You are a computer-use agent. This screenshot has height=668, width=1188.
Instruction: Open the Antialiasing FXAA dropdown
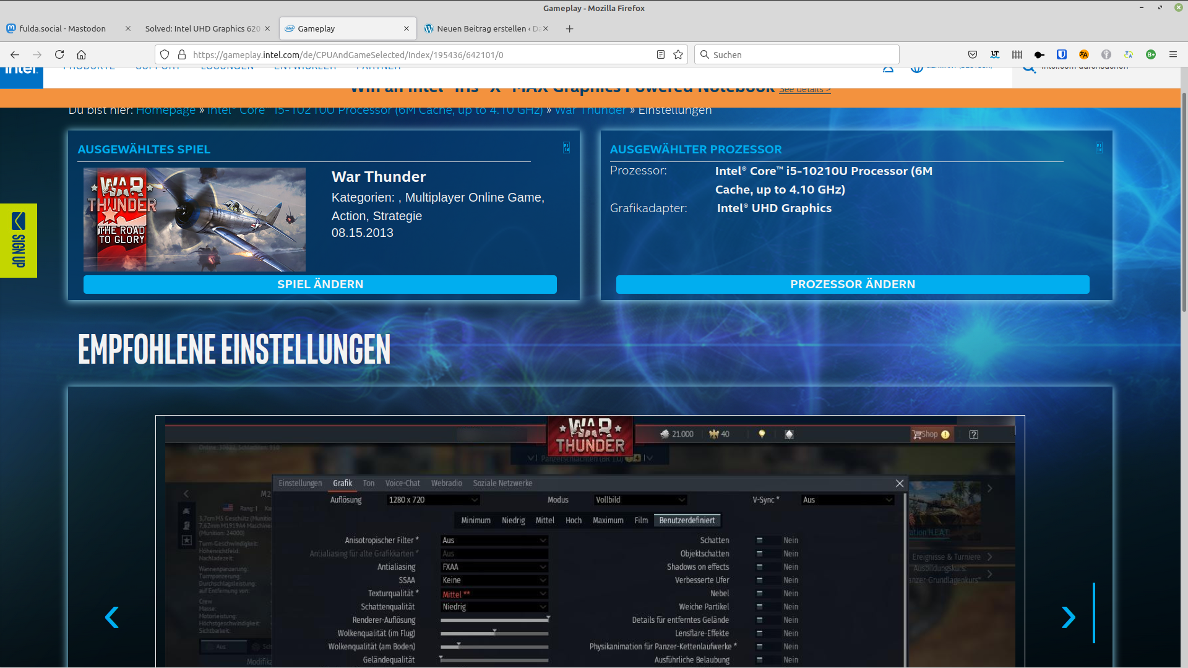(x=494, y=567)
